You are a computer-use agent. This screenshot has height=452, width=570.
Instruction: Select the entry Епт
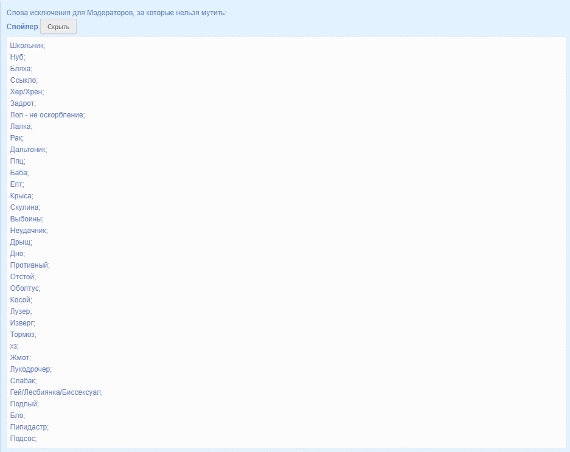click(16, 184)
